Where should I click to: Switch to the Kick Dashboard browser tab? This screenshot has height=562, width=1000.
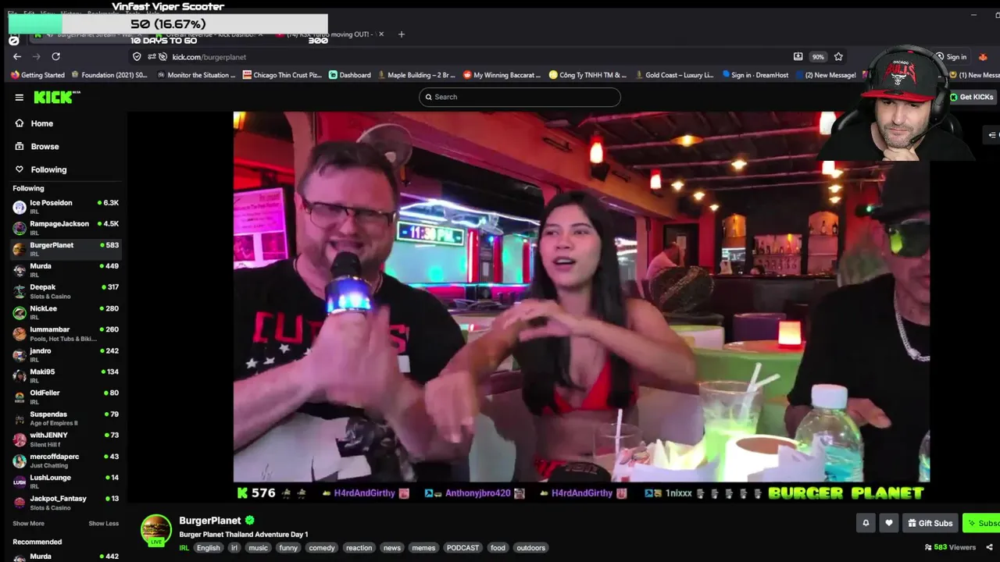tap(209, 34)
